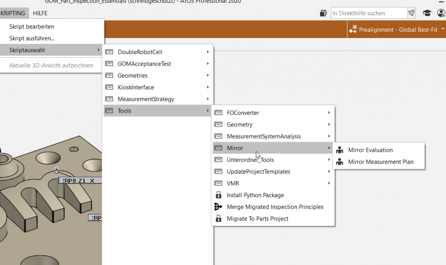Image resolution: width=446 pixels, height=265 pixels.
Task: Select Skript bearbeiten from the menu
Action: click(32, 27)
